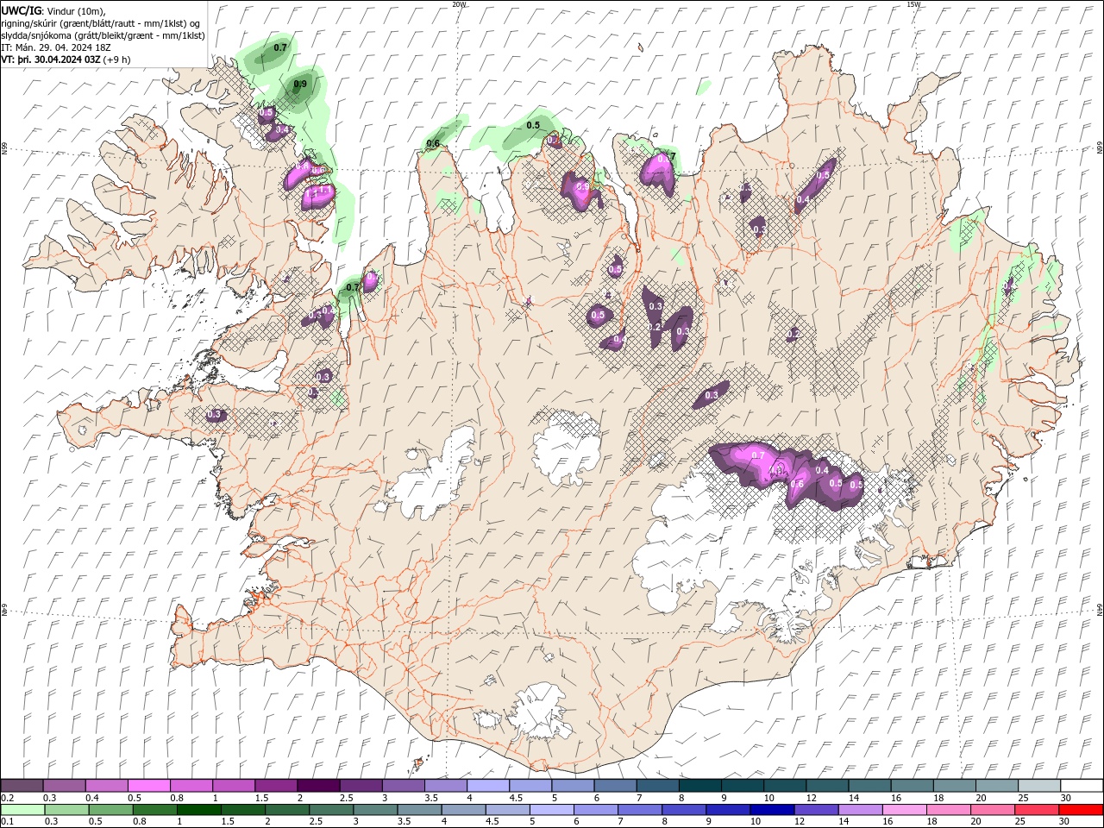Pick the rain scale swatch between 7 and 8
This screenshot has height=828, width=1104.
coord(638,810)
